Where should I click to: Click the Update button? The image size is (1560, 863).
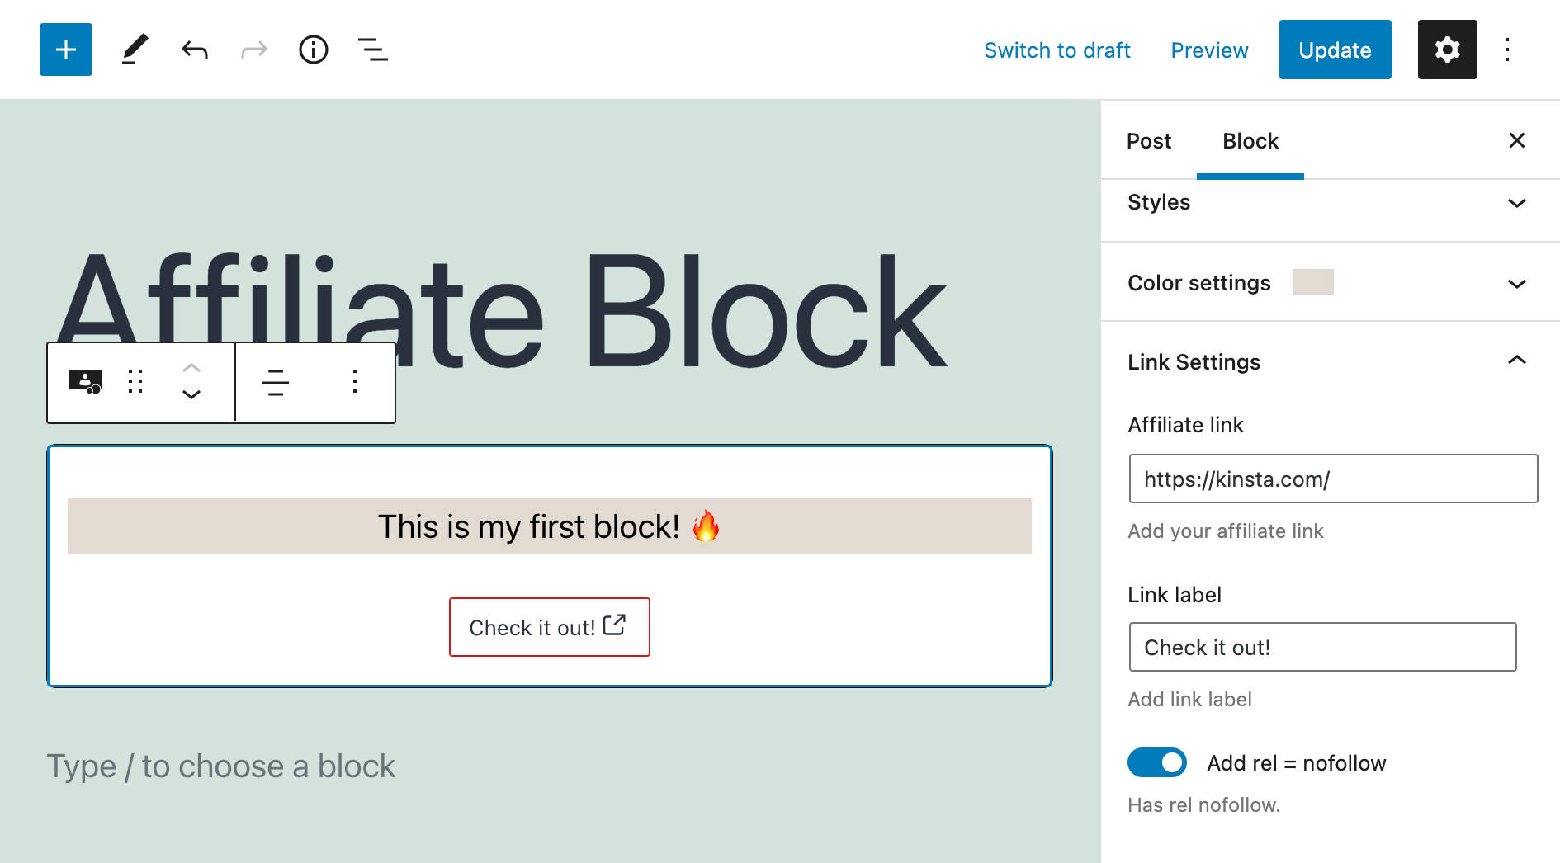coord(1335,50)
